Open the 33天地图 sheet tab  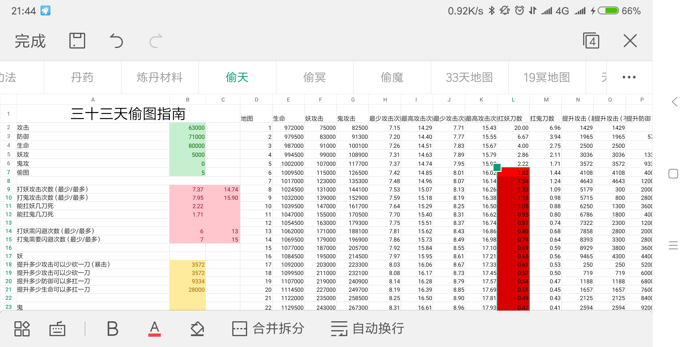[469, 77]
